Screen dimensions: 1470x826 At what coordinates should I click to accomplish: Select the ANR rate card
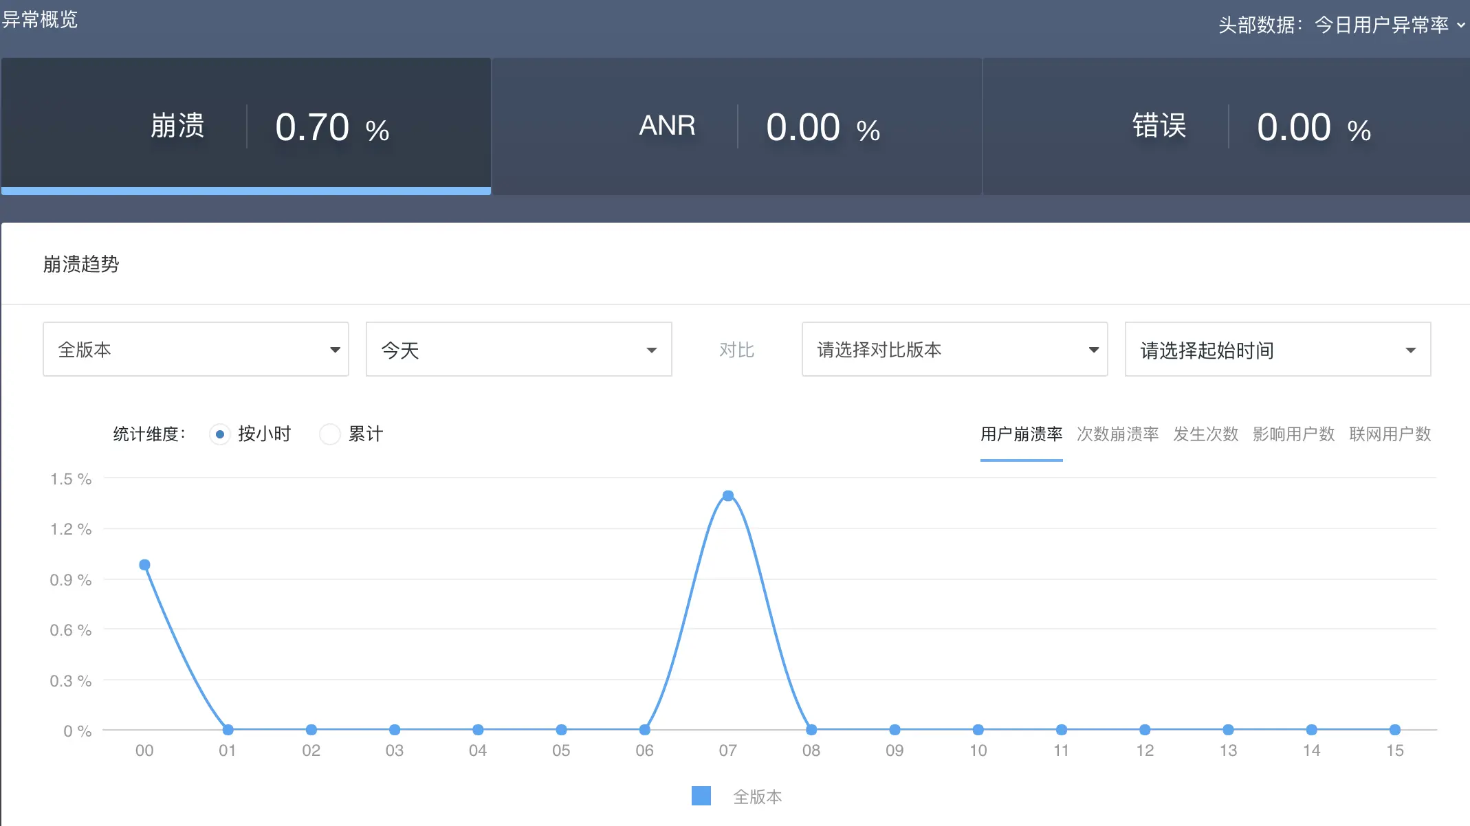[736, 126]
